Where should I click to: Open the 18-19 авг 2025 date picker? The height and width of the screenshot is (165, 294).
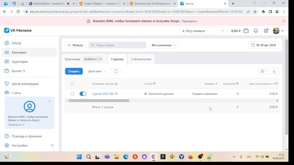coord(264,45)
